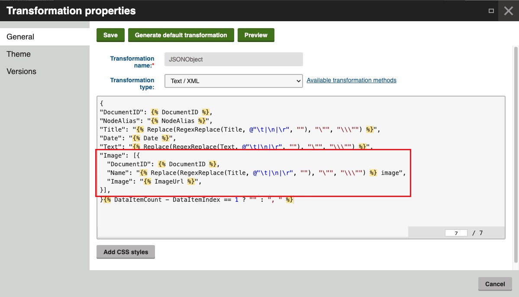Save the transformation
519x297 pixels.
pos(110,35)
